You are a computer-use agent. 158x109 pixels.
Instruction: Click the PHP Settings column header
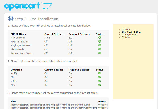pyautogui.click(x=18, y=34)
